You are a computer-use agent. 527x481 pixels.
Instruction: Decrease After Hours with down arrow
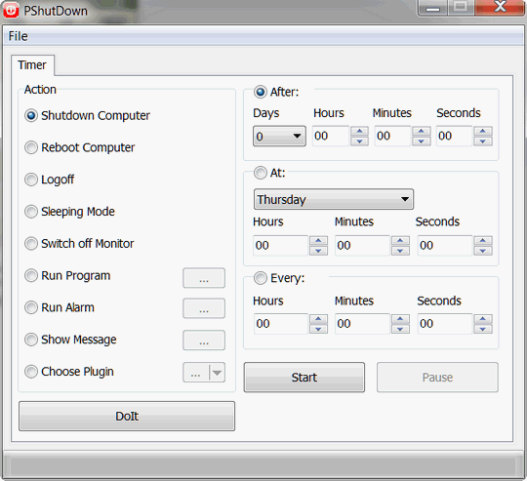tap(359, 141)
